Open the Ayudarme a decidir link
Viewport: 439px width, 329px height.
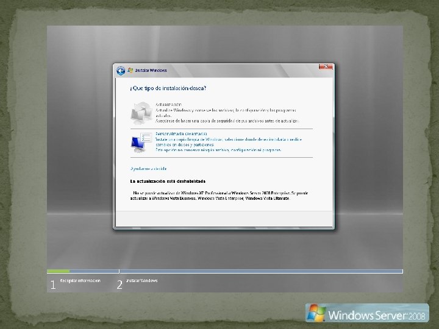[x=148, y=169]
